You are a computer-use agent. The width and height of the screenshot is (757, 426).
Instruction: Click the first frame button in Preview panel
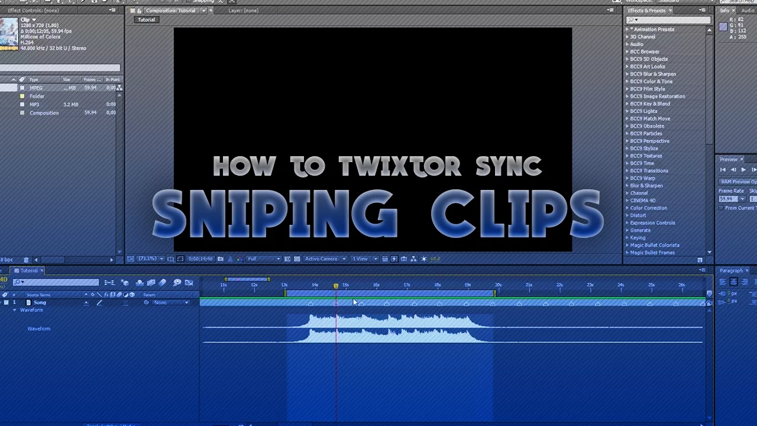pos(723,170)
